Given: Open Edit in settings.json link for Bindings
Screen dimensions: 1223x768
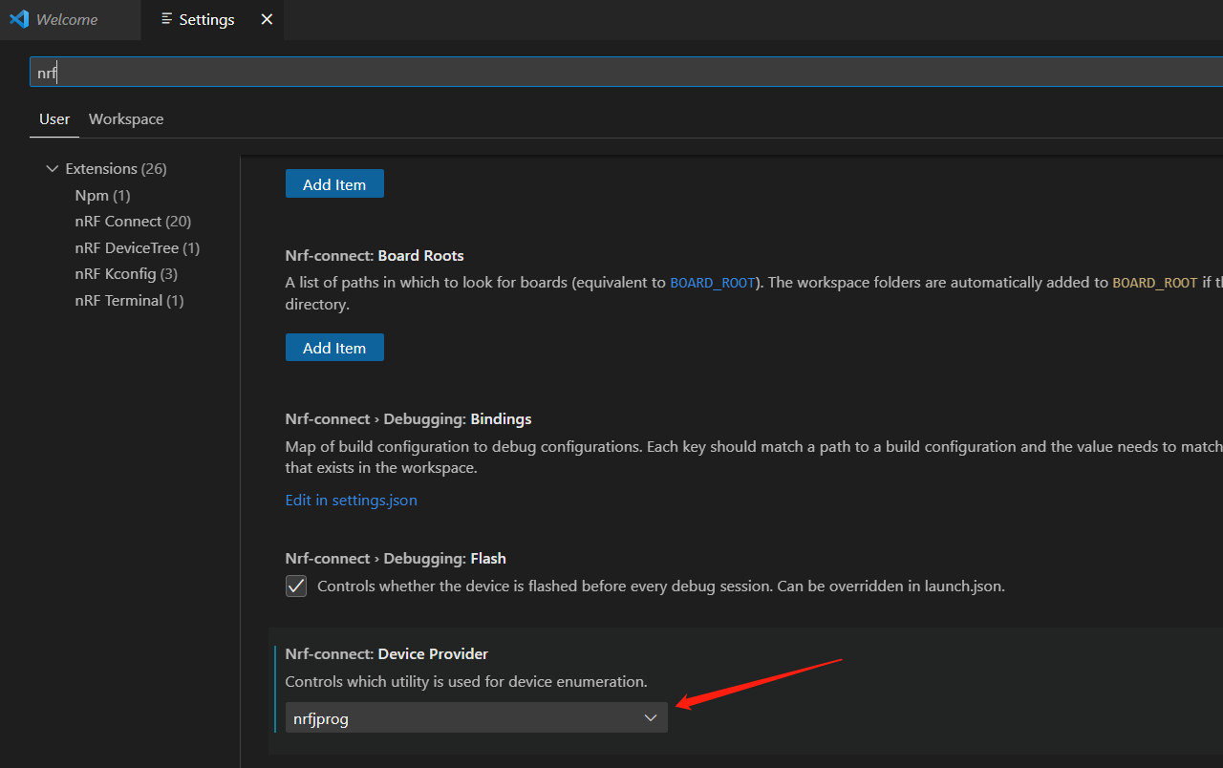Looking at the screenshot, I should (x=351, y=501).
